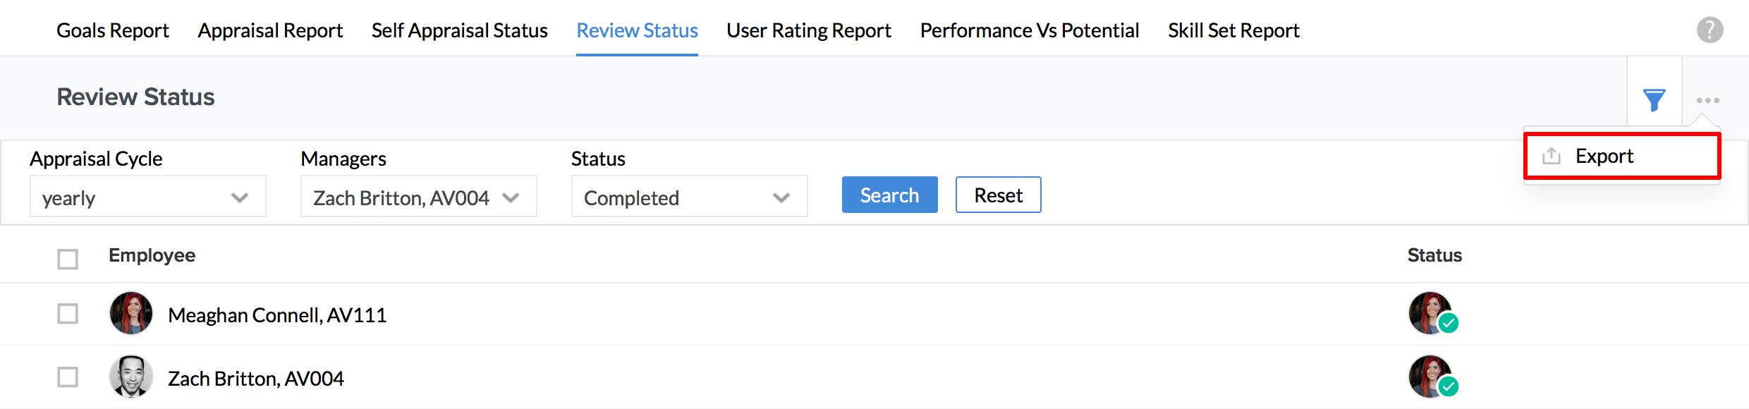Click the employee name Meaghan Connell, AV111
1749x409 pixels.
[277, 315]
